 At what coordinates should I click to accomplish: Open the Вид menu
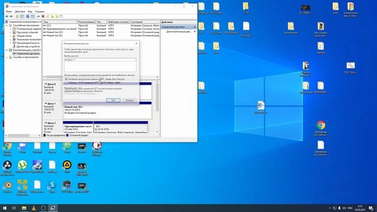pos(30,12)
